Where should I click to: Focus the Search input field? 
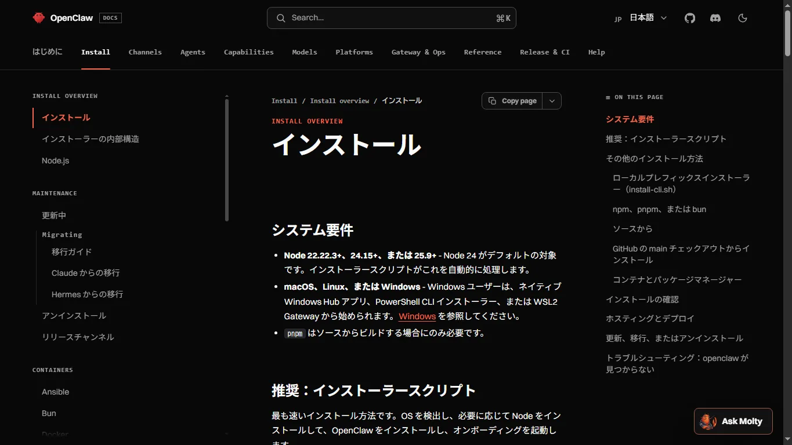pos(392,18)
